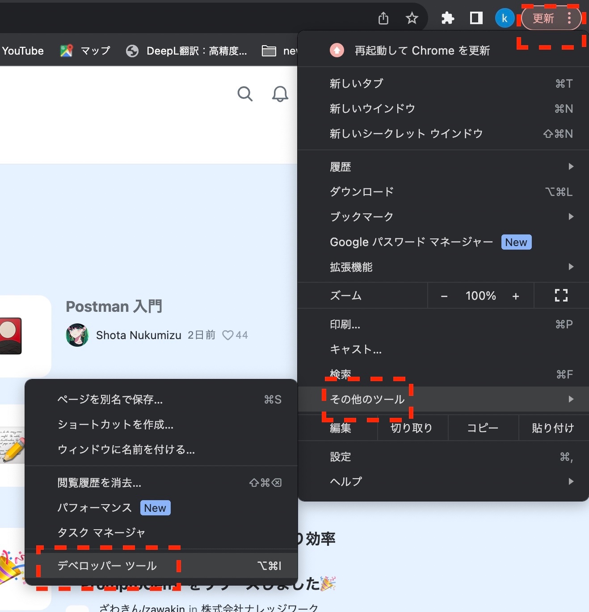Open the Maps bookmark icon
The width and height of the screenshot is (589, 612).
point(66,51)
